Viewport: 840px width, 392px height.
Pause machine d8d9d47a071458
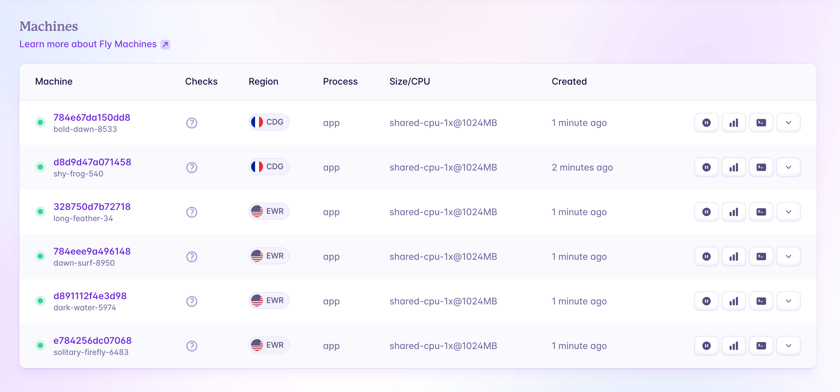706,167
